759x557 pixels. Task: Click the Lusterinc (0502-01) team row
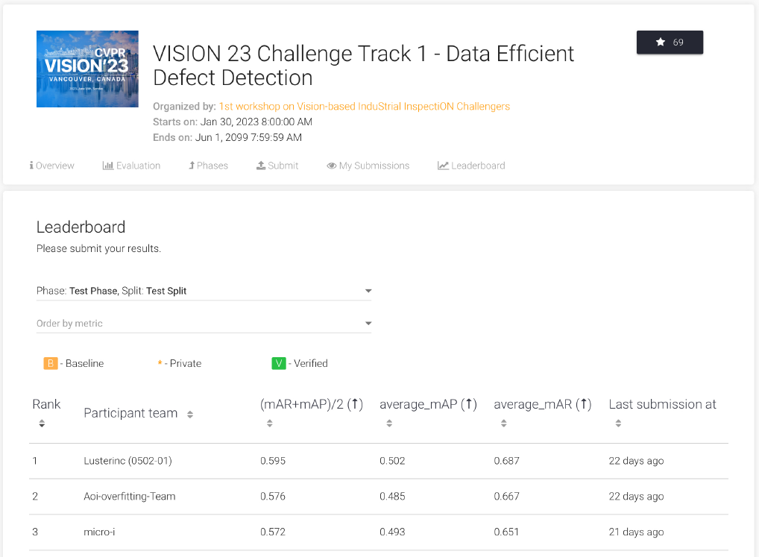(x=127, y=461)
